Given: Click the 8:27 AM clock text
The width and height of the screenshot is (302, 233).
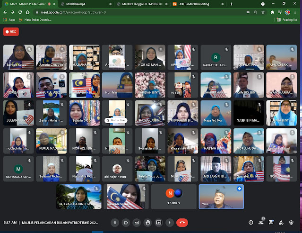Looking at the screenshot, I should click(x=10, y=223).
